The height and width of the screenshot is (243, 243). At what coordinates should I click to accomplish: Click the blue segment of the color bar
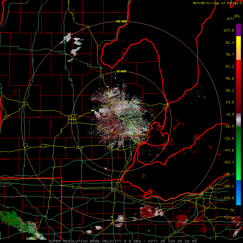[x=238, y=193]
